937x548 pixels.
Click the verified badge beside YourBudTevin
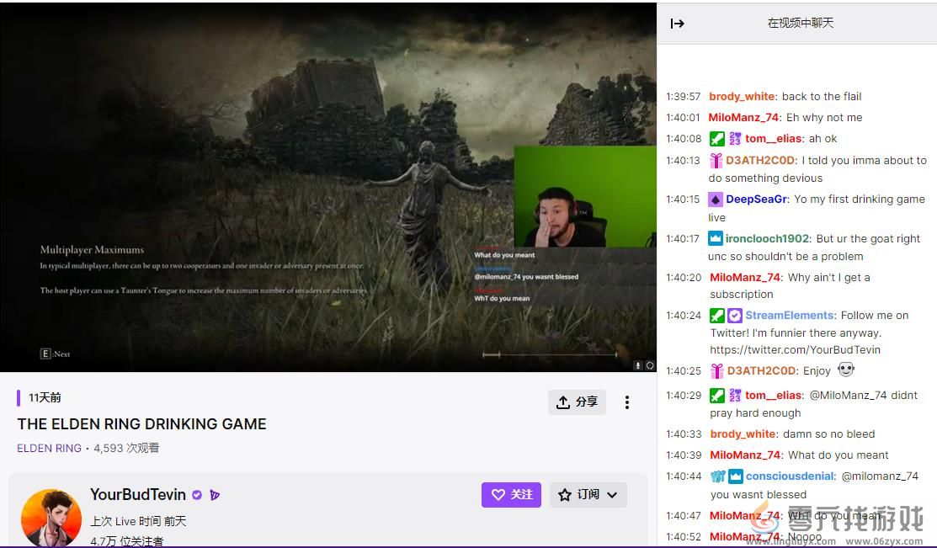coord(197,495)
